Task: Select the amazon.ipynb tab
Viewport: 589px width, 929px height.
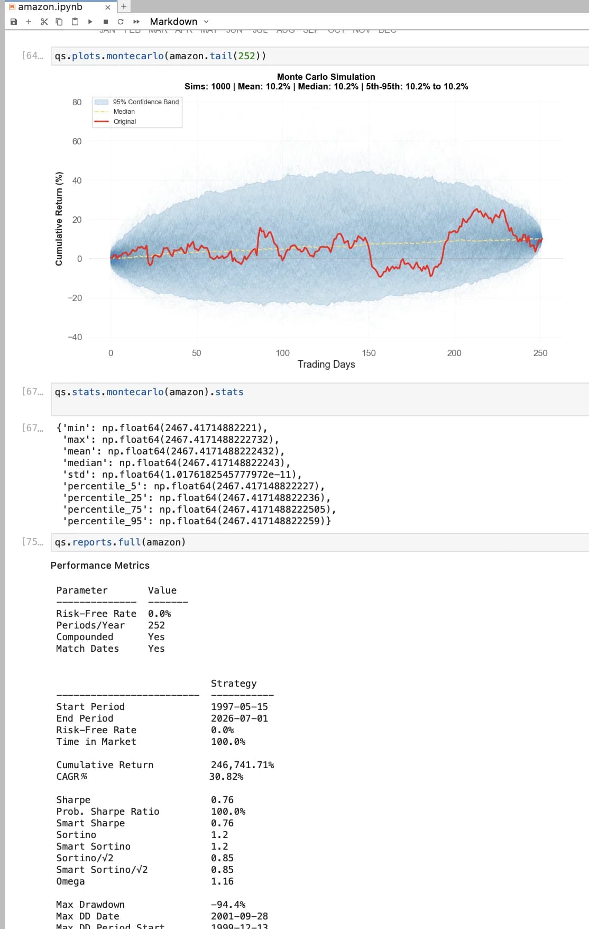Action: pyautogui.click(x=50, y=7)
